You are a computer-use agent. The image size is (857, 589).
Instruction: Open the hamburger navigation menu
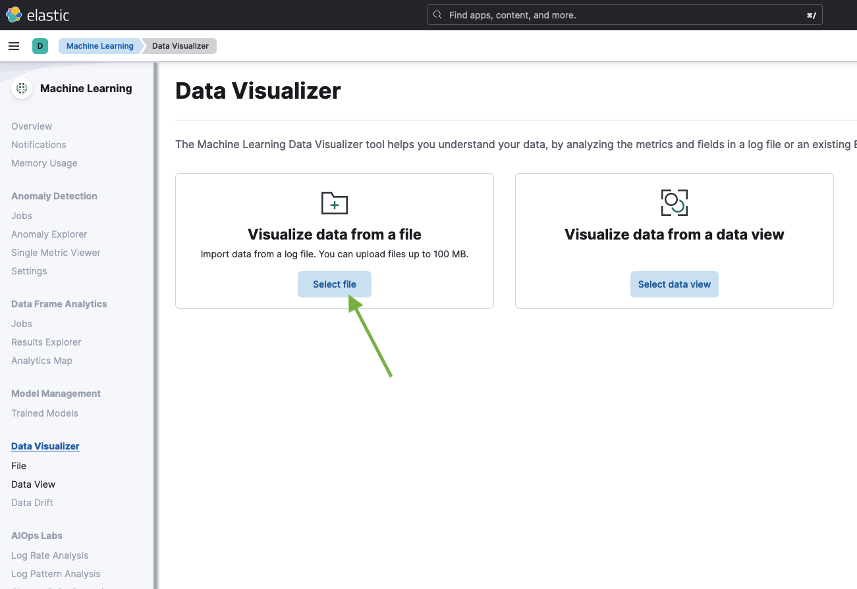14,46
